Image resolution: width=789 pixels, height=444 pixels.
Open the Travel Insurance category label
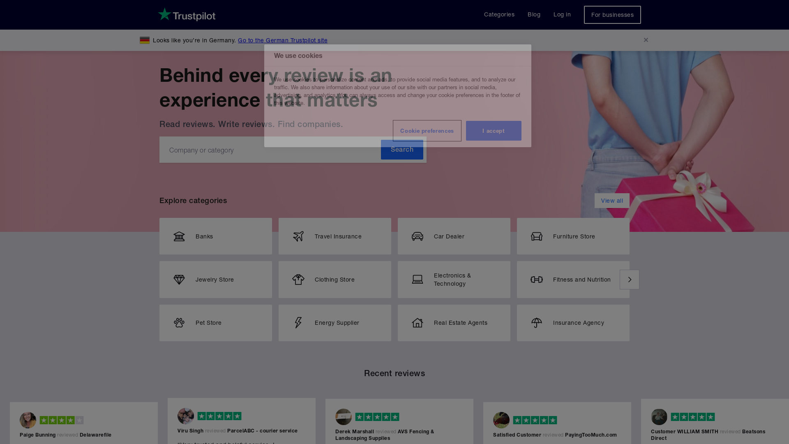338,236
